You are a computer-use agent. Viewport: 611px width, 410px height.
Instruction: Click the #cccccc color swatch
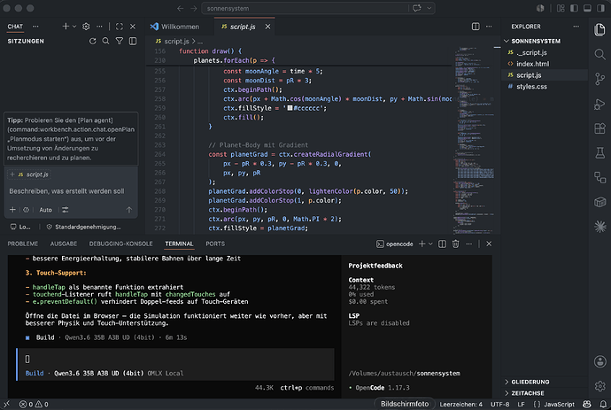coord(290,108)
